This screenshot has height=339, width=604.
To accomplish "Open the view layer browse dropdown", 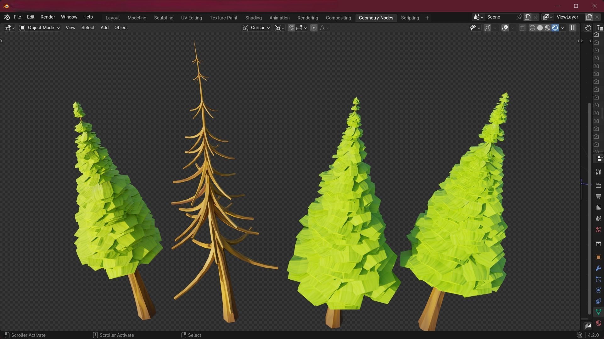I will [x=548, y=17].
